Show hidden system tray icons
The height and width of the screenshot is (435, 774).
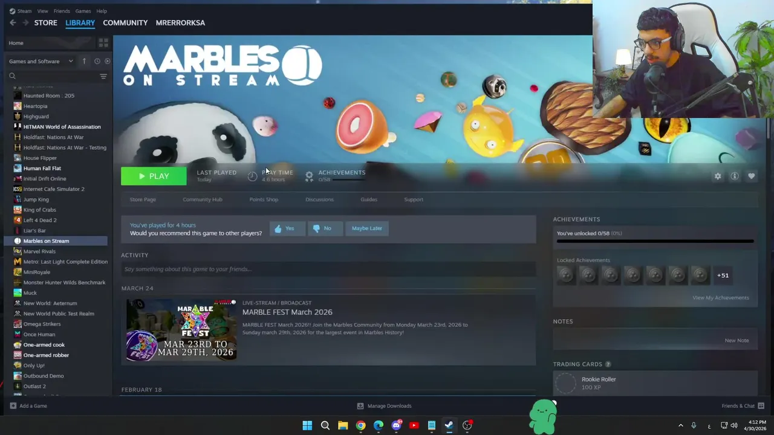point(680,426)
